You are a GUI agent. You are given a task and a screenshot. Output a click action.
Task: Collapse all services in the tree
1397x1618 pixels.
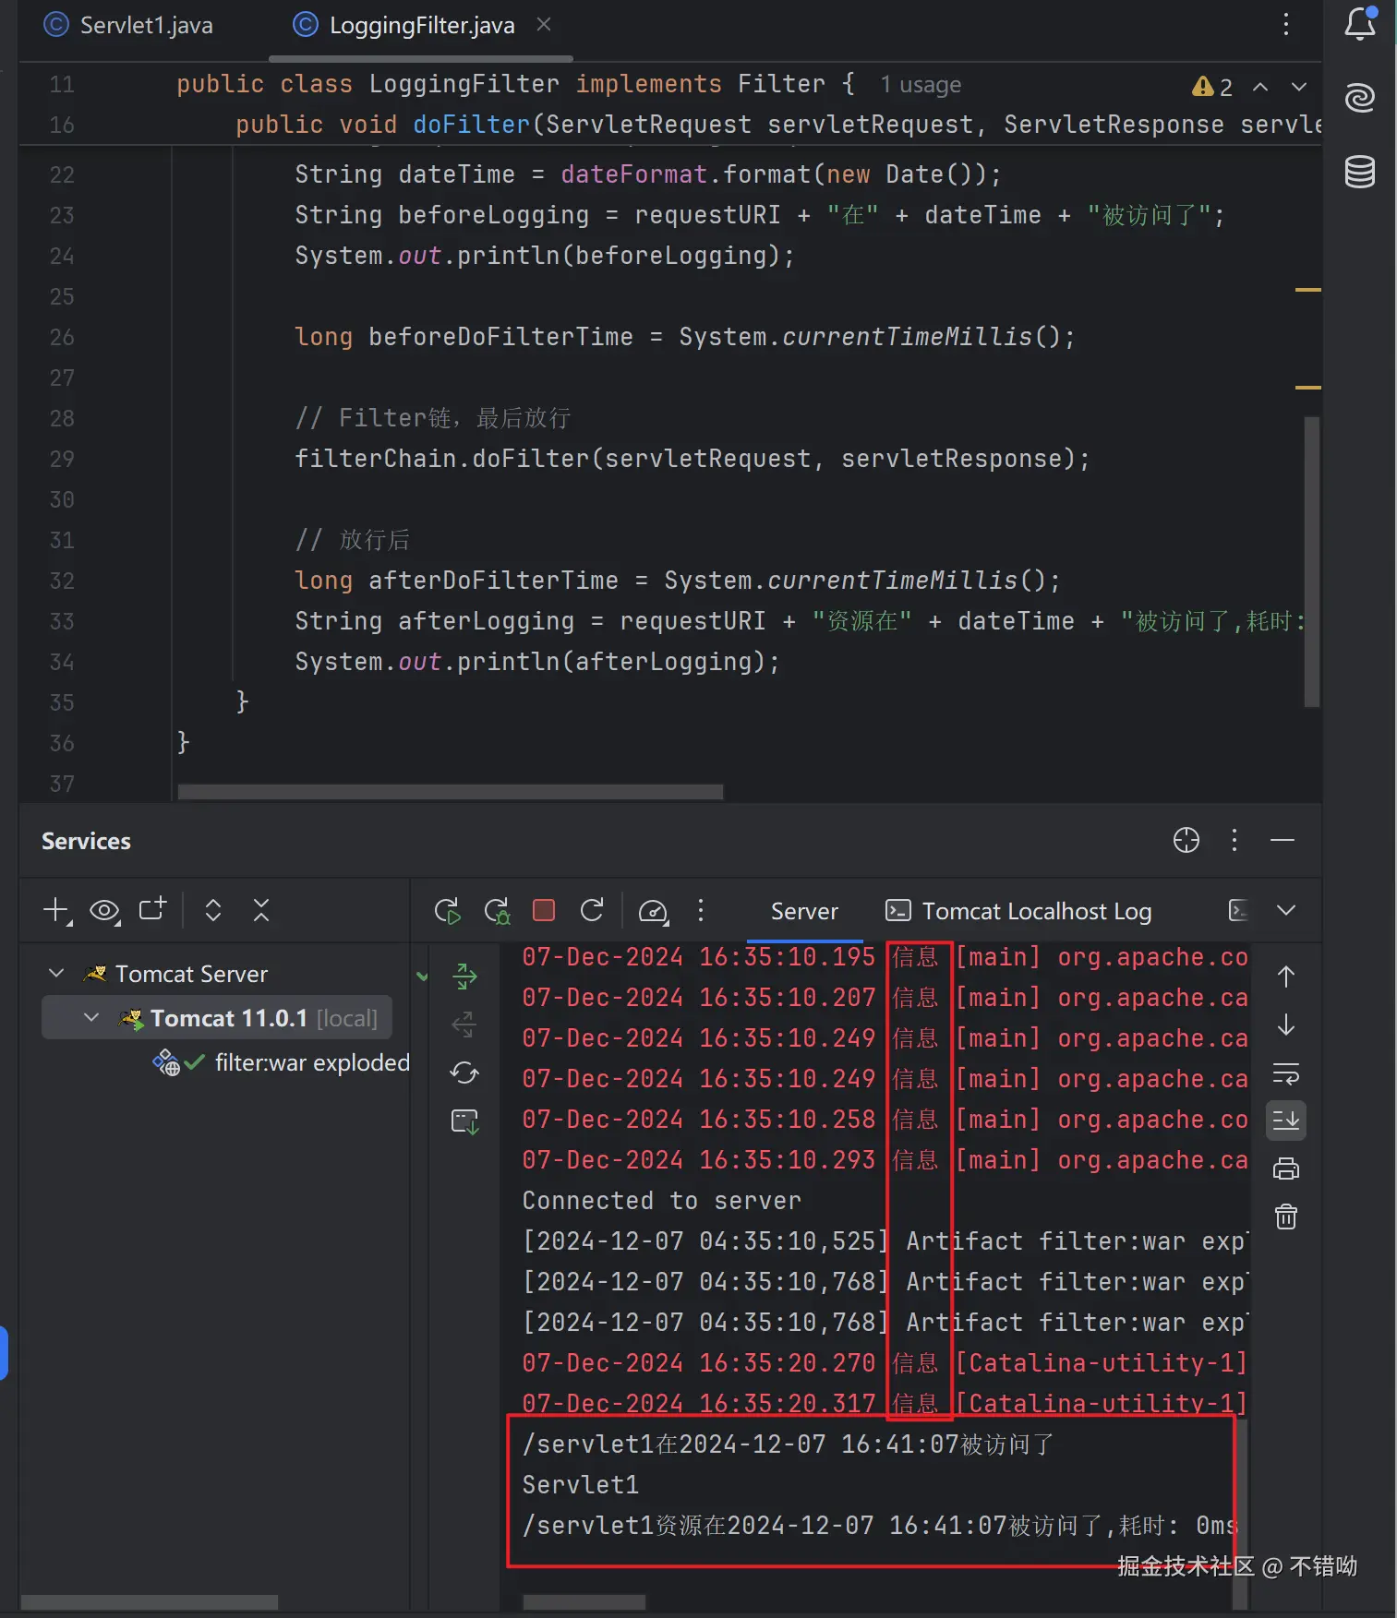coord(261,911)
